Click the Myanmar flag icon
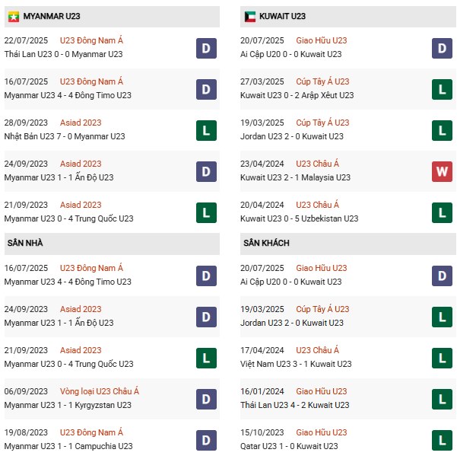Image resolution: width=457 pixels, height=459 pixels. [x=14, y=15]
